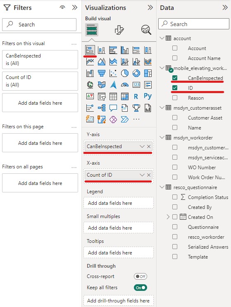Image resolution: width=231 pixels, height=307 pixels.
Task: Click the Data pane search box
Action: click(x=194, y=24)
